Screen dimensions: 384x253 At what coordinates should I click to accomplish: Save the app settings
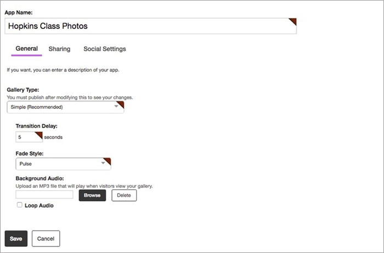16,239
